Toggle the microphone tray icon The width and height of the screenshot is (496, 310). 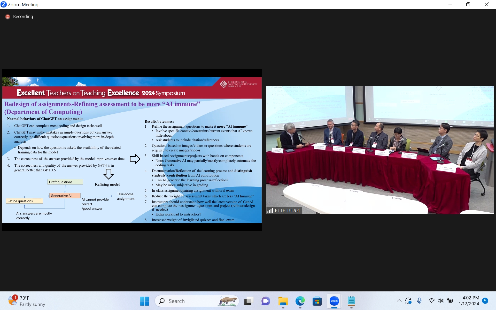[419, 300]
